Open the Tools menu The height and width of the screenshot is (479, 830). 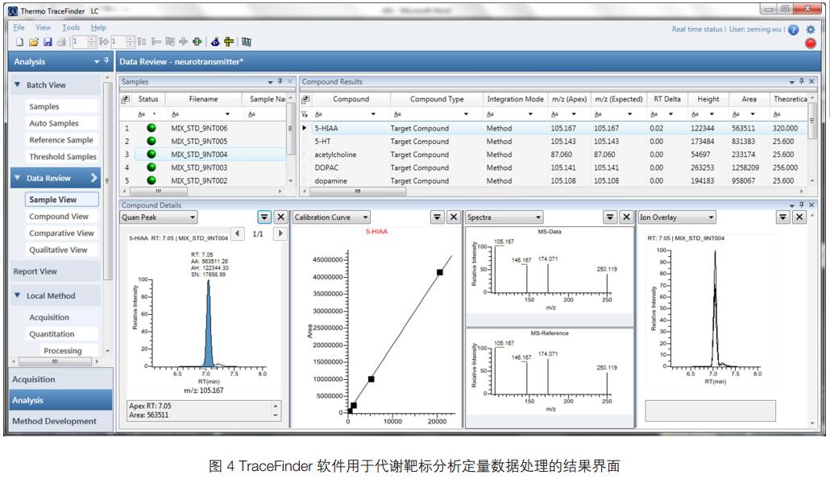pos(70,27)
